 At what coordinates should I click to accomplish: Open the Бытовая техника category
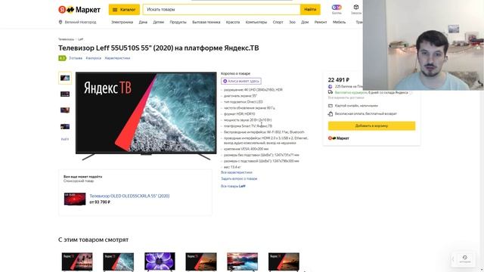coord(206,22)
